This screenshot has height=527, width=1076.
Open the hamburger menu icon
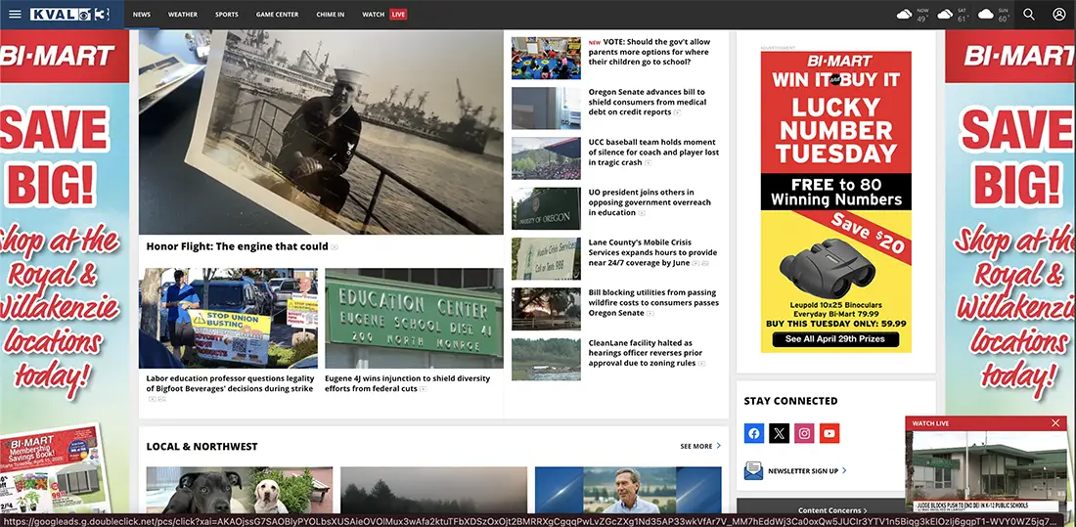point(15,15)
